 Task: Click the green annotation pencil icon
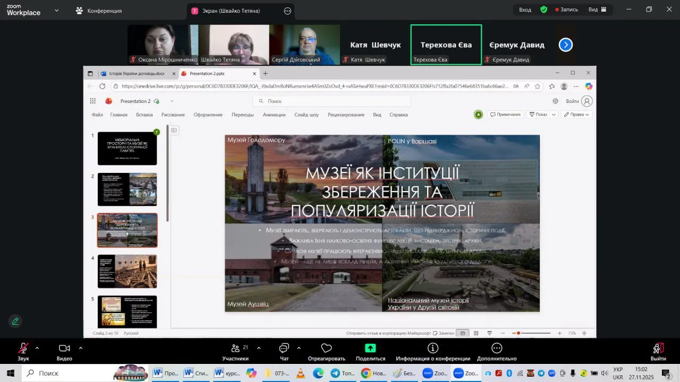click(x=15, y=321)
